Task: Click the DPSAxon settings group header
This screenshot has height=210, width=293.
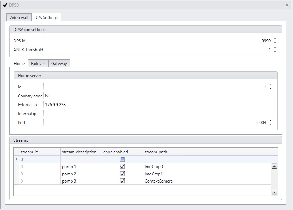Action: click(146, 30)
